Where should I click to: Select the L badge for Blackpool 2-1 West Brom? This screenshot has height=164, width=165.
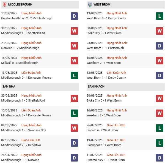(x=159, y=143)
